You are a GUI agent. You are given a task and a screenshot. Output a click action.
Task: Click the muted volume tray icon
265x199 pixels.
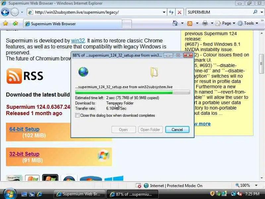coord(239,194)
